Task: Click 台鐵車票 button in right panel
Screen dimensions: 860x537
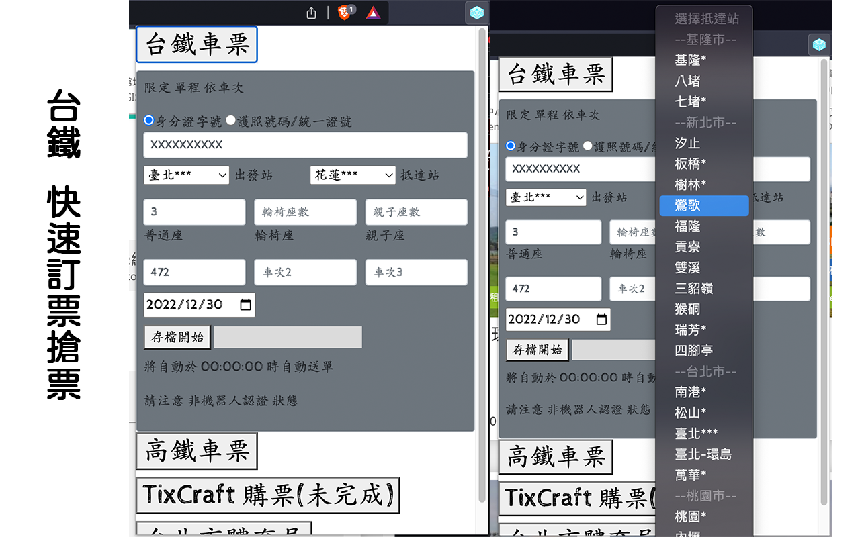Action: click(x=556, y=74)
